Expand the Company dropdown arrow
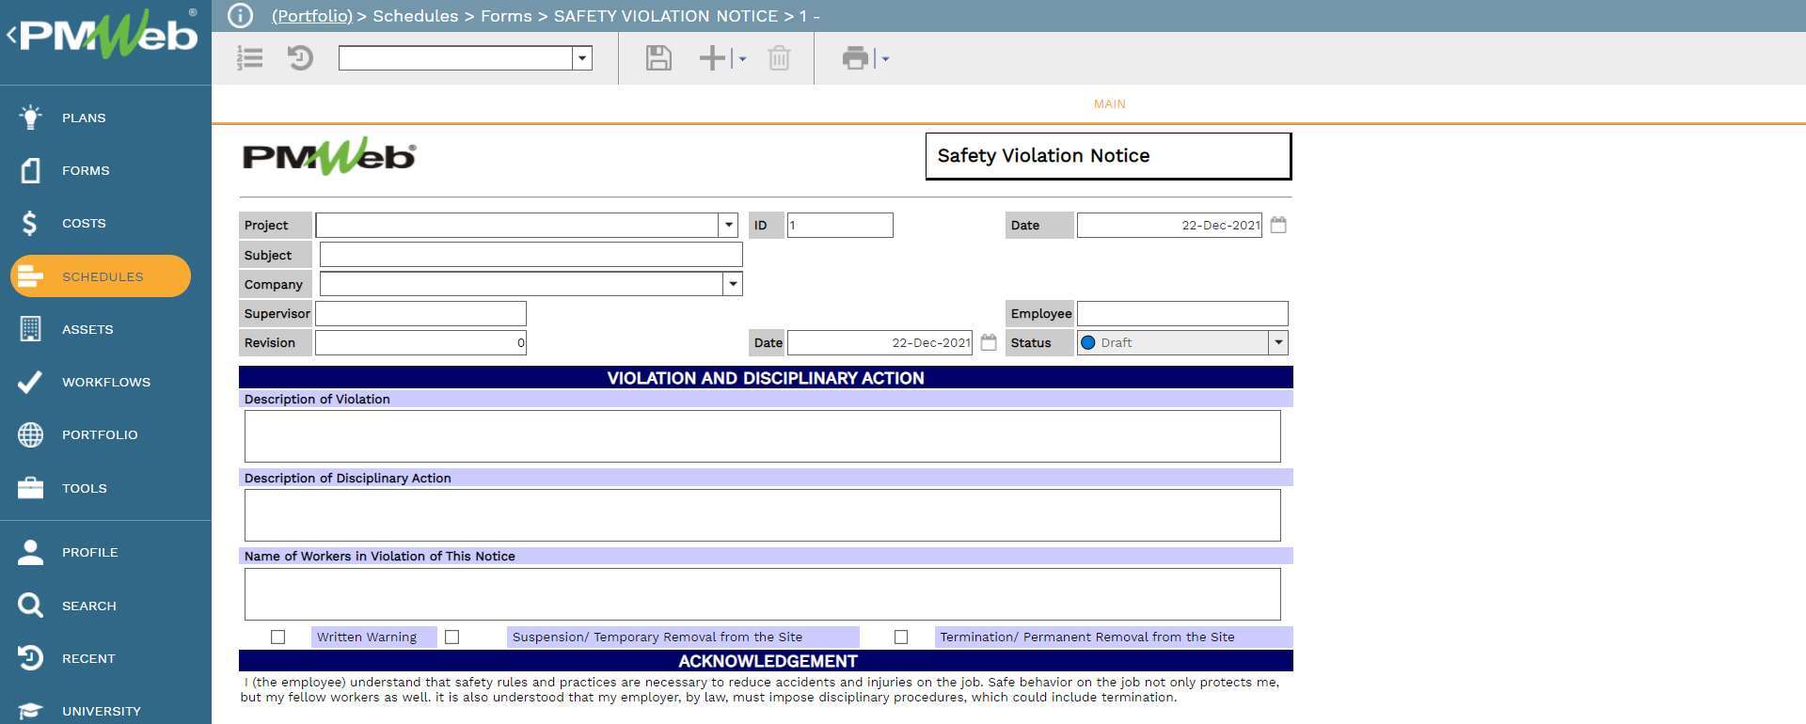 point(733,284)
